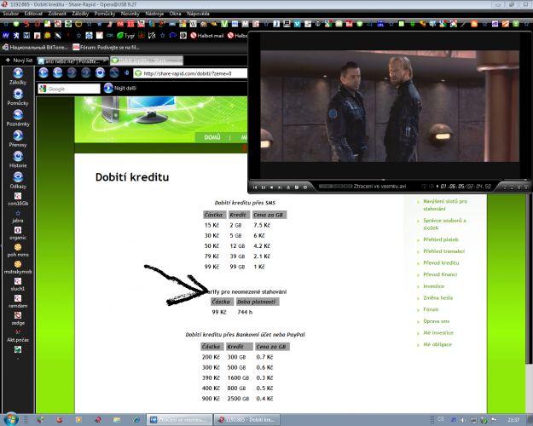Open file with media player eject button
This screenshot has height=426, width=533.
pyautogui.click(x=288, y=187)
